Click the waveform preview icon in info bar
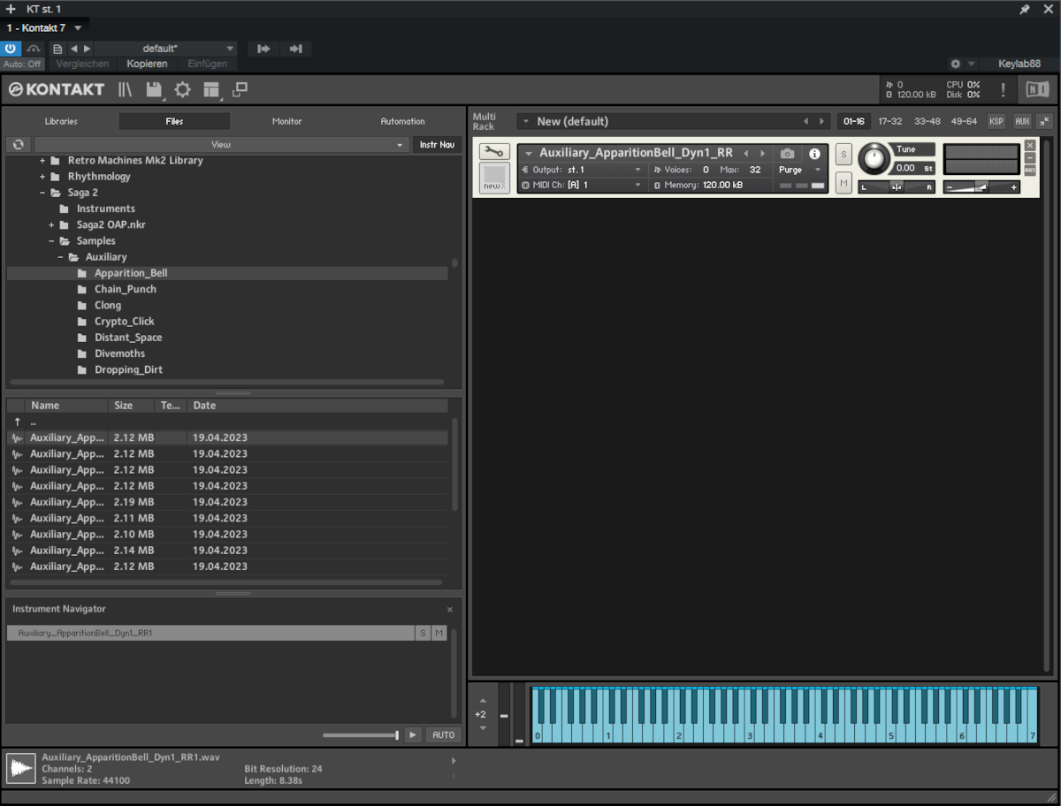The image size is (1061, 806). tap(21, 768)
